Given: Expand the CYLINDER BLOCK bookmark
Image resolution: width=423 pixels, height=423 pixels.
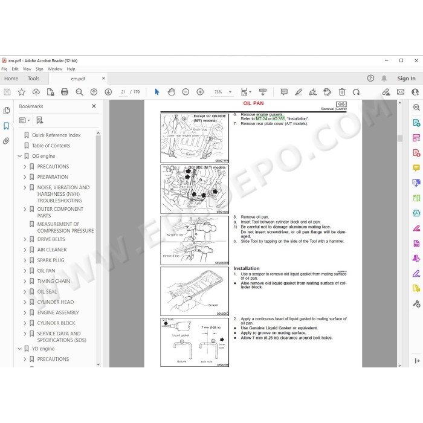Looking at the screenshot, I should 25,323.
